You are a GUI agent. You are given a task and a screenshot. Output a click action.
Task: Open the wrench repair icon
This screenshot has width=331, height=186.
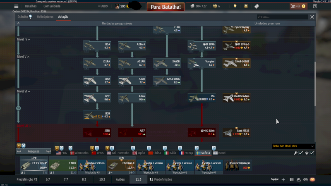295,153
